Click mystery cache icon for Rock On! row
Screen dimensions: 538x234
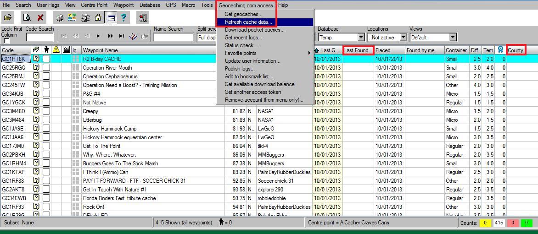point(36,207)
